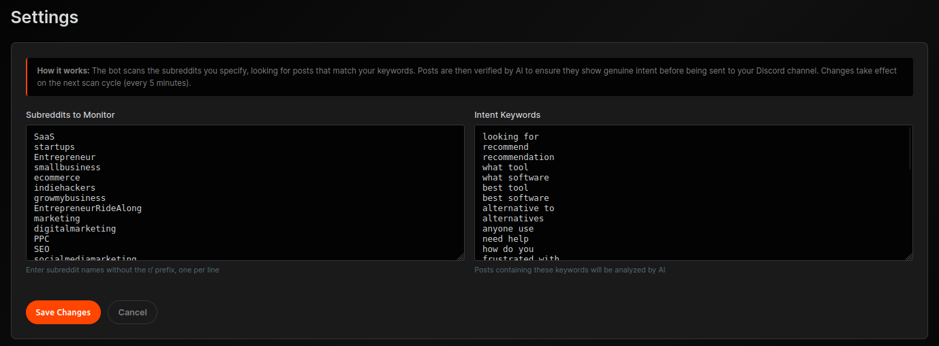Click the Intent Keywords textarea scrollbar
Viewport: 939px width, 346px height.
pyautogui.click(x=910, y=148)
